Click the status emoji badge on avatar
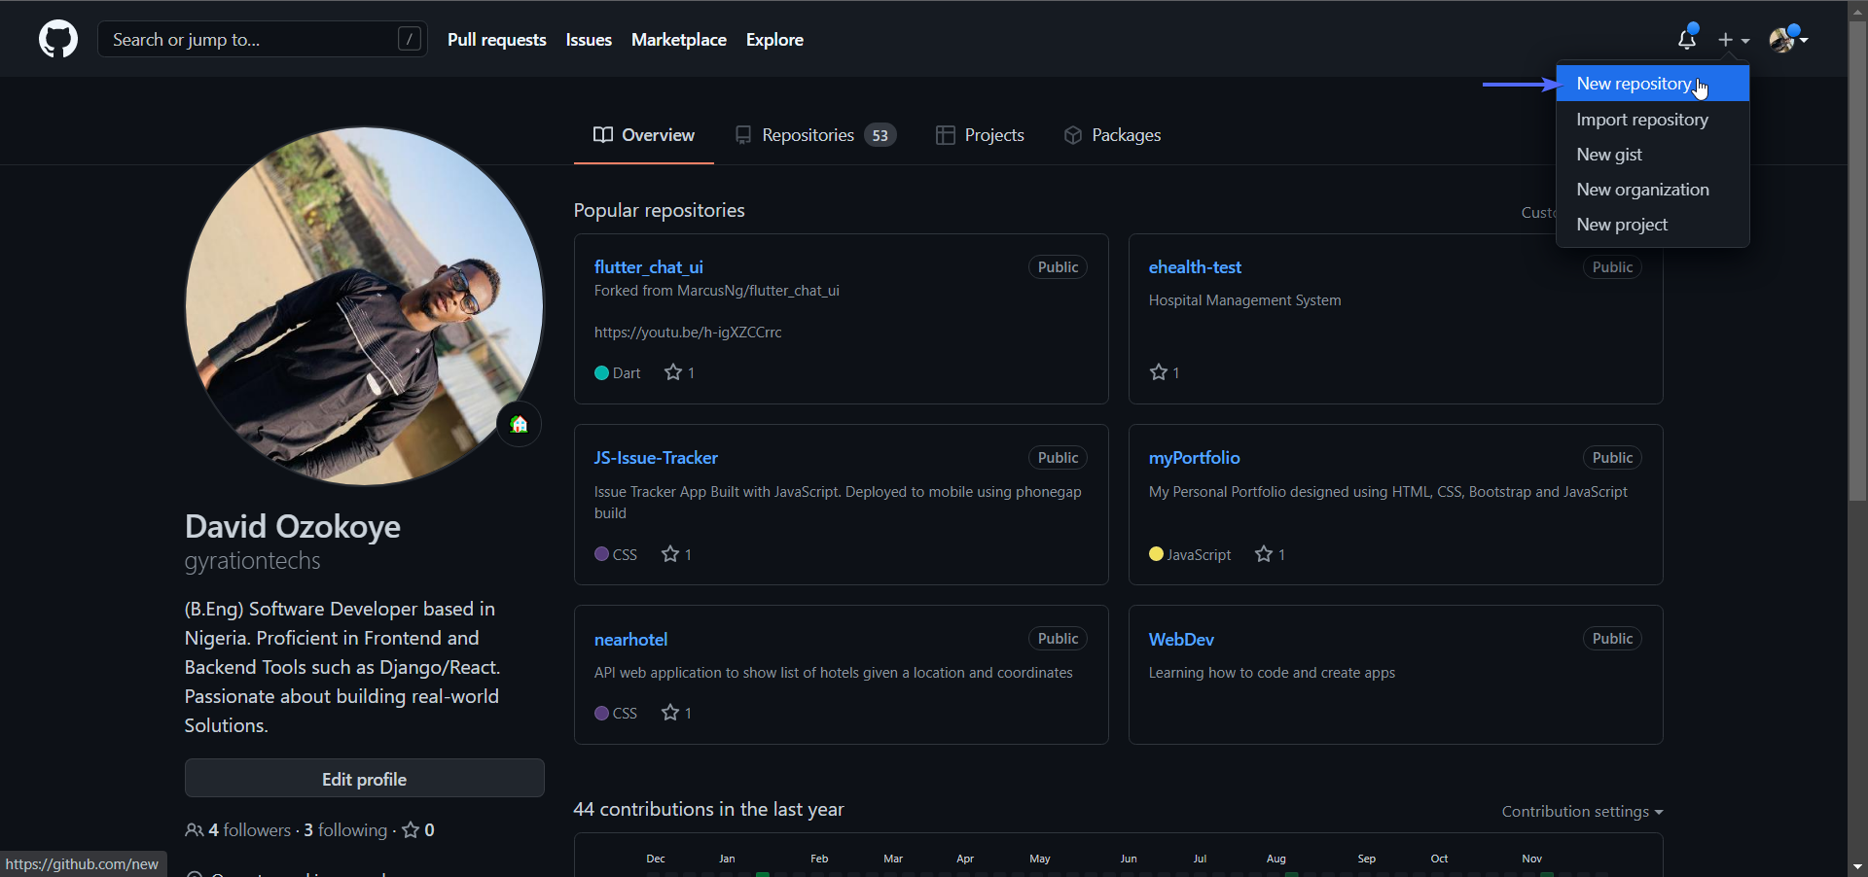The height and width of the screenshot is (877, 1868). [x=520, y=424]
